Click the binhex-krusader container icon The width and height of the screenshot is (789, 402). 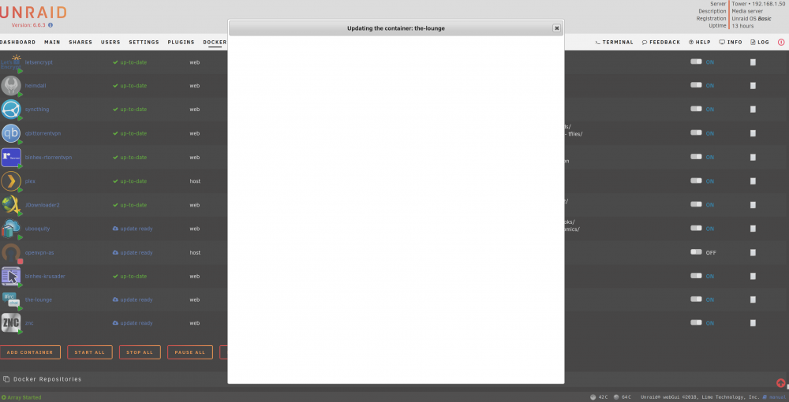[x=10, y=277]
